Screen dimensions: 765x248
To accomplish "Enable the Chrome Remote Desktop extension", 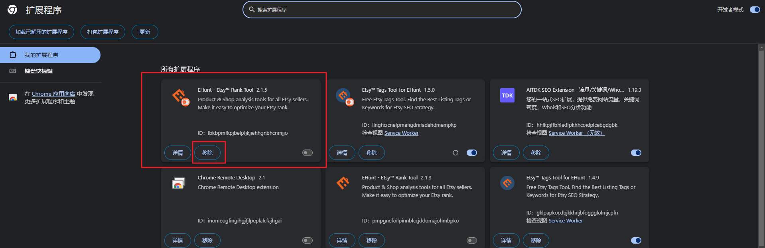I will coord(307,240).
